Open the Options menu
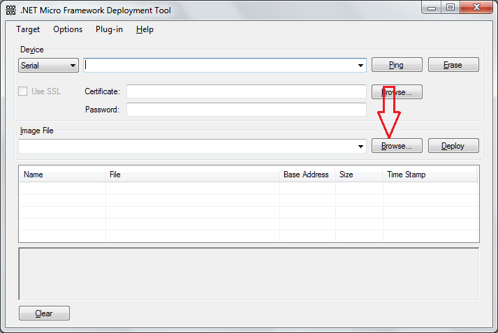Screen dimensions: 498x333 tap(68, 29)
